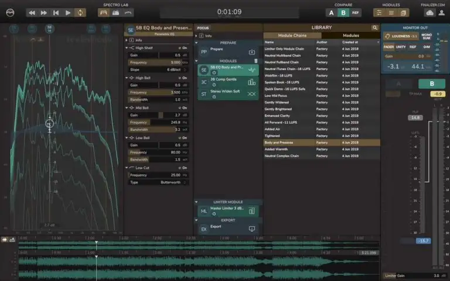450x281 pixels.
Task: Click the Finalizer logo icon
Action: point(10,13)
